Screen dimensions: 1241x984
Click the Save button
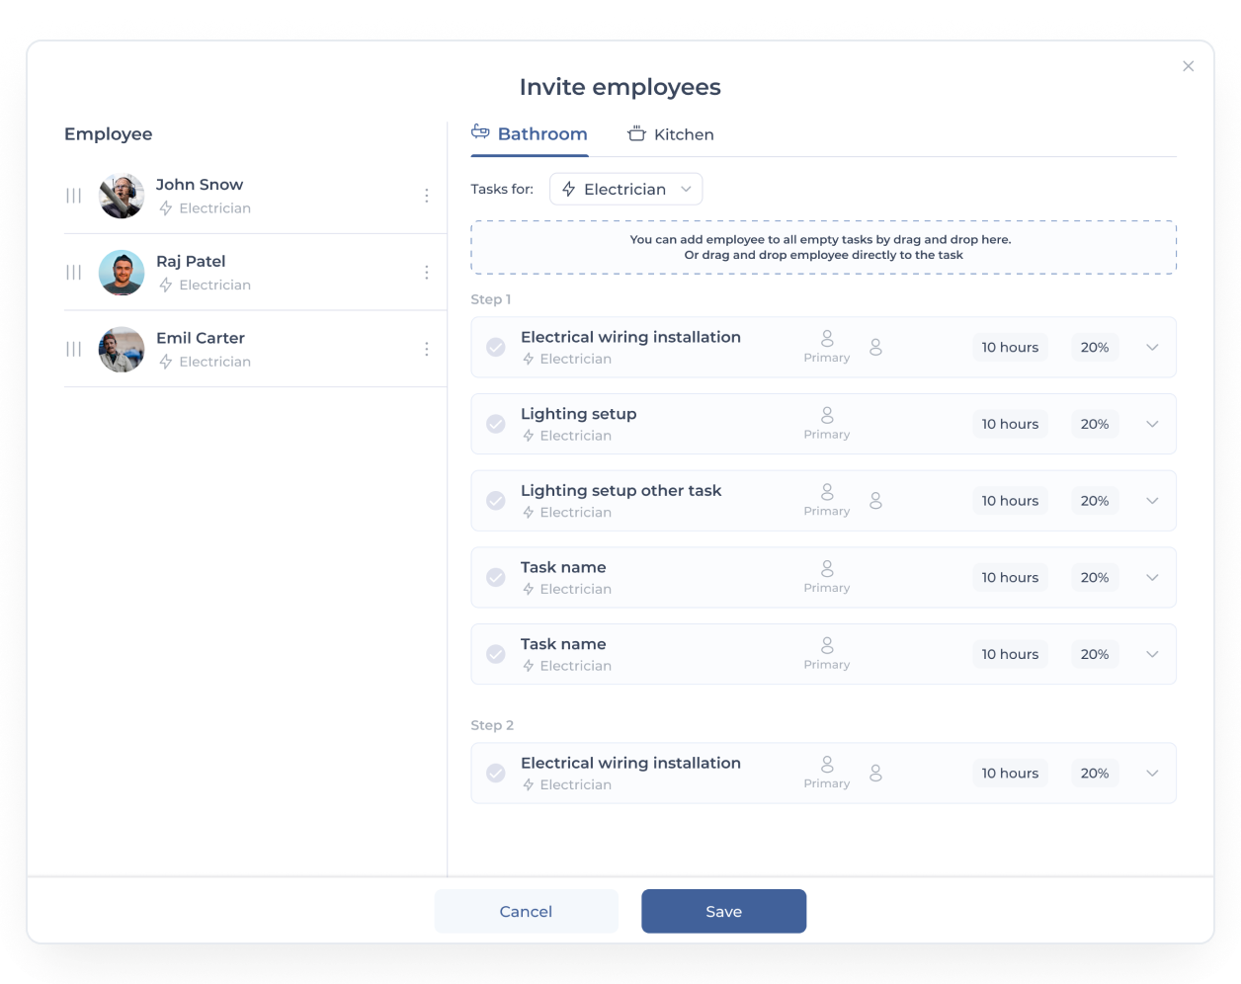(x=724, y=911)
